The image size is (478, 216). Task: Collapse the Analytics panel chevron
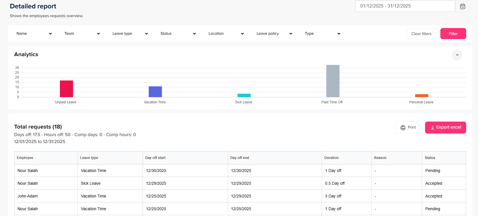pos(457,55)
